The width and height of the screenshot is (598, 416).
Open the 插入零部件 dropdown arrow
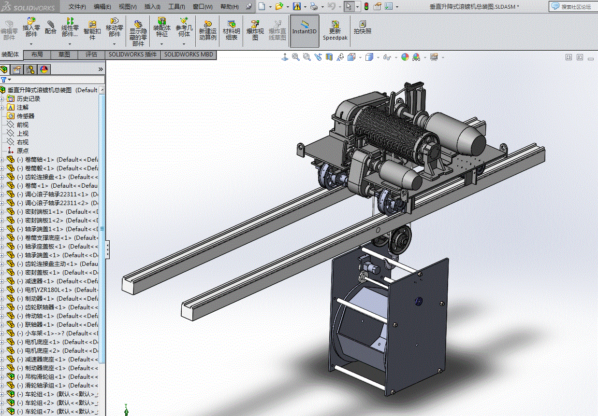pyautogui.click(x=31, y=43)
